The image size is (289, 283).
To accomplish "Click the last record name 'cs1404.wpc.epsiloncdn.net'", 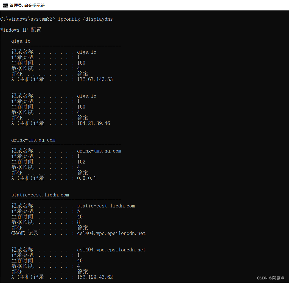I will click(111, 250).
